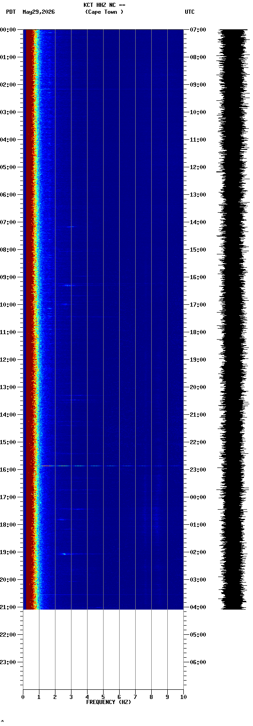Image resolution: width=253 pixels, height=726 pixels.
Task: Click the '06:00' PDT time label
Action: coord(8,195)
